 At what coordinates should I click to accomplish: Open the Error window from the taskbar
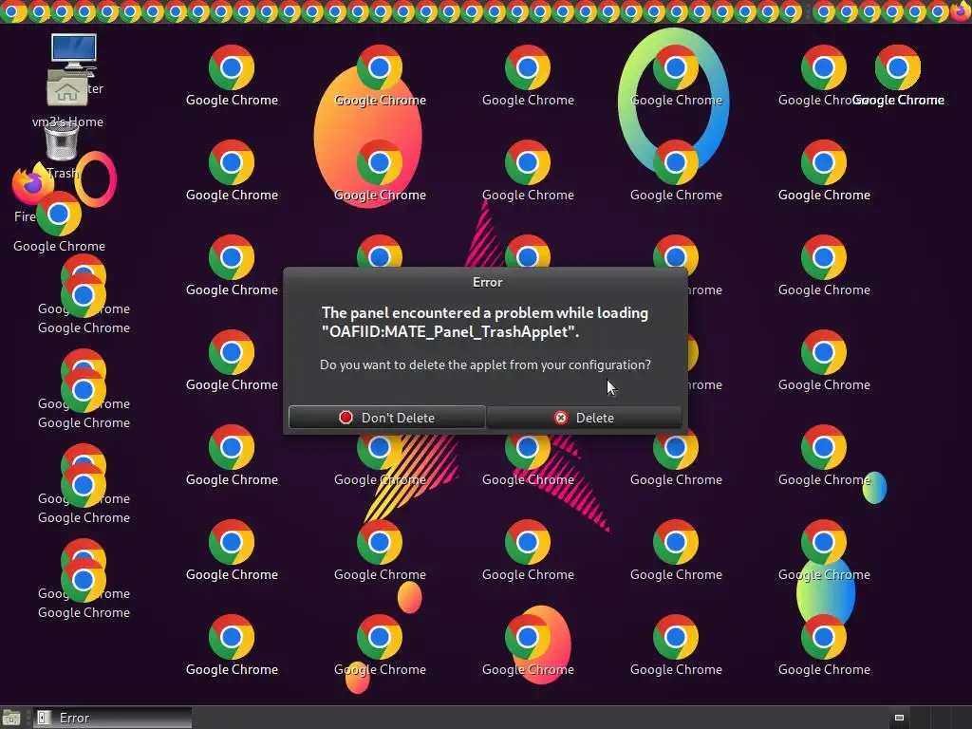click(x=112, y=718)
